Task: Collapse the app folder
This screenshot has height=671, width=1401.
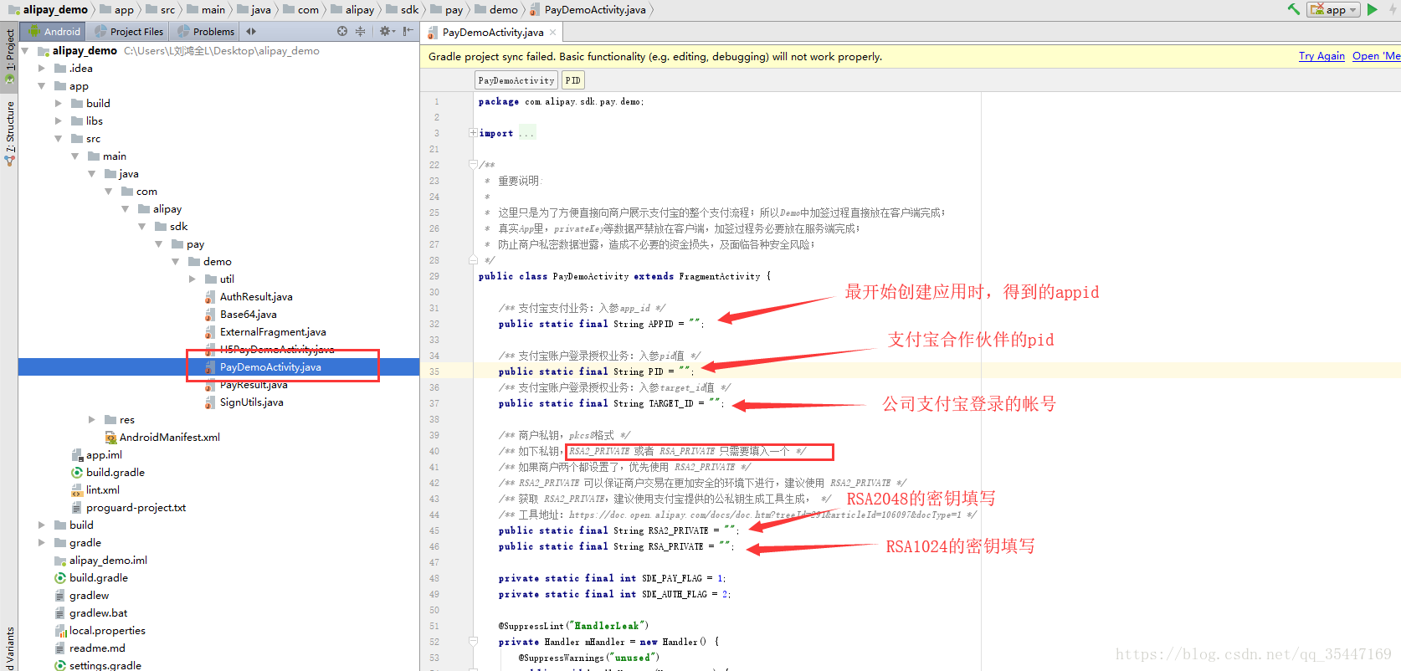Action: coord(42,86)
